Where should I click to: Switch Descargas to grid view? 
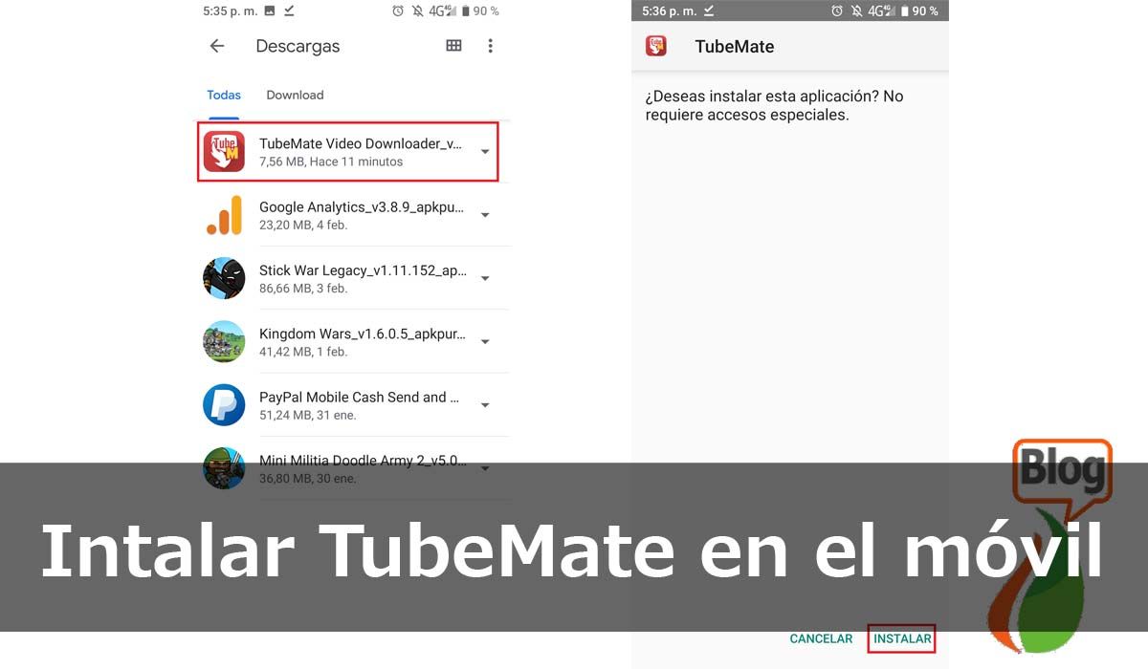tap(454, 46)
